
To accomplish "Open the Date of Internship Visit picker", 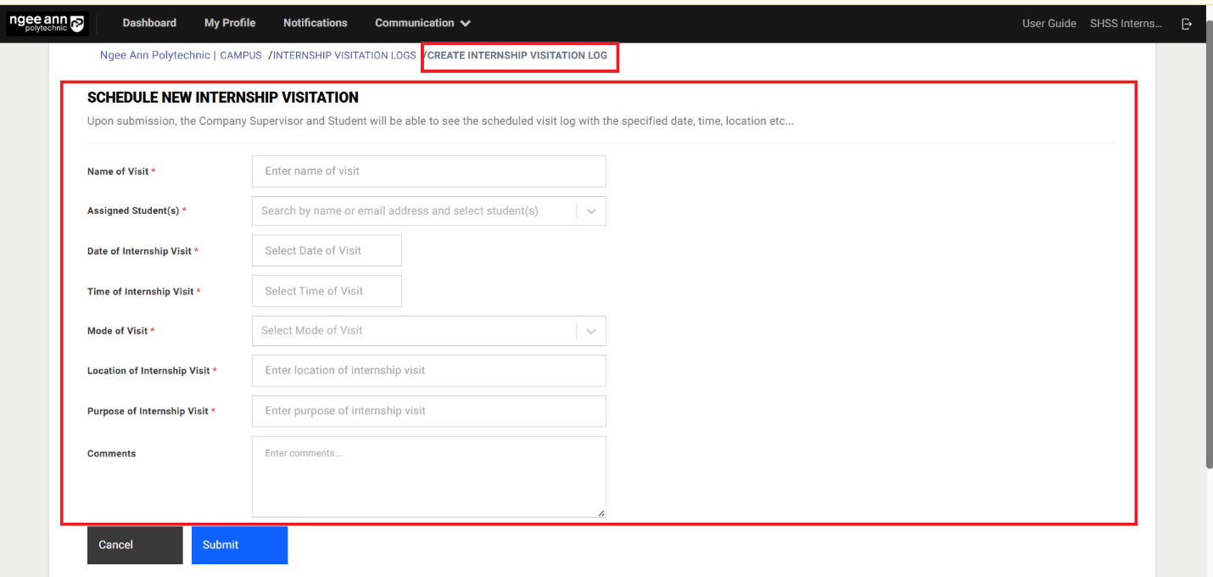I will [x=327, y=251].
